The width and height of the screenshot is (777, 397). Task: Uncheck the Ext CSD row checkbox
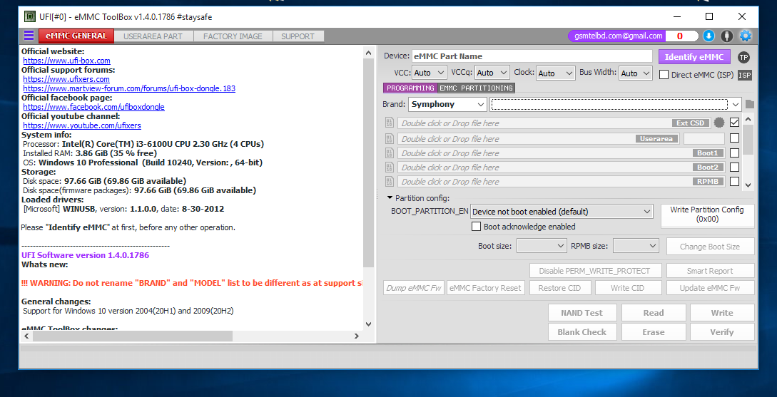(x=734, y=123)
